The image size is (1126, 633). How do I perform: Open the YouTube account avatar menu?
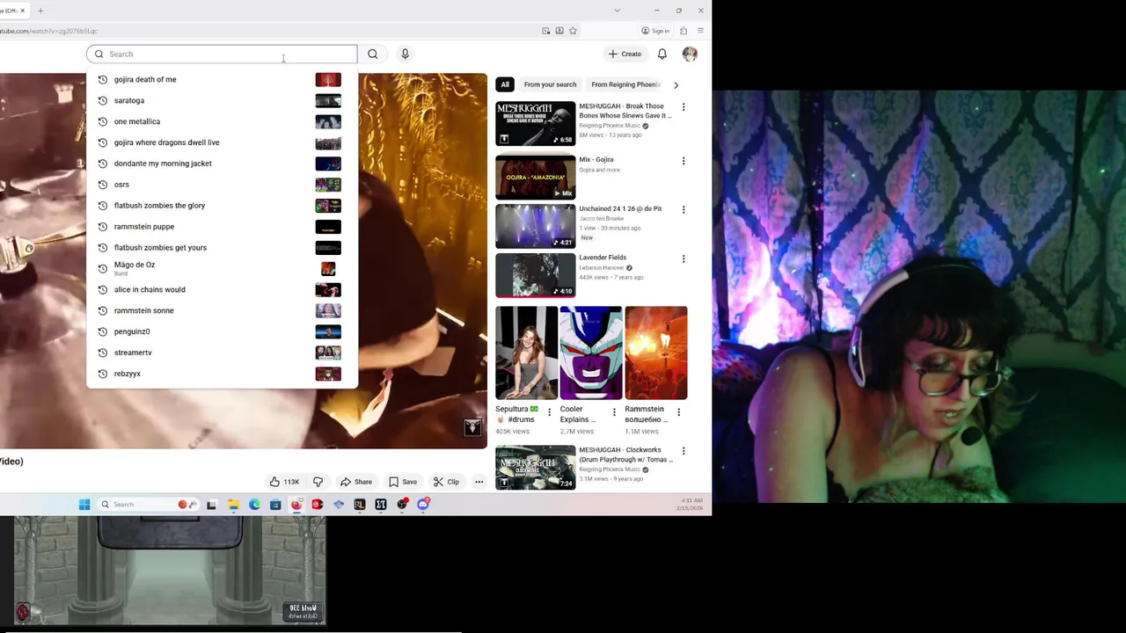690,54
